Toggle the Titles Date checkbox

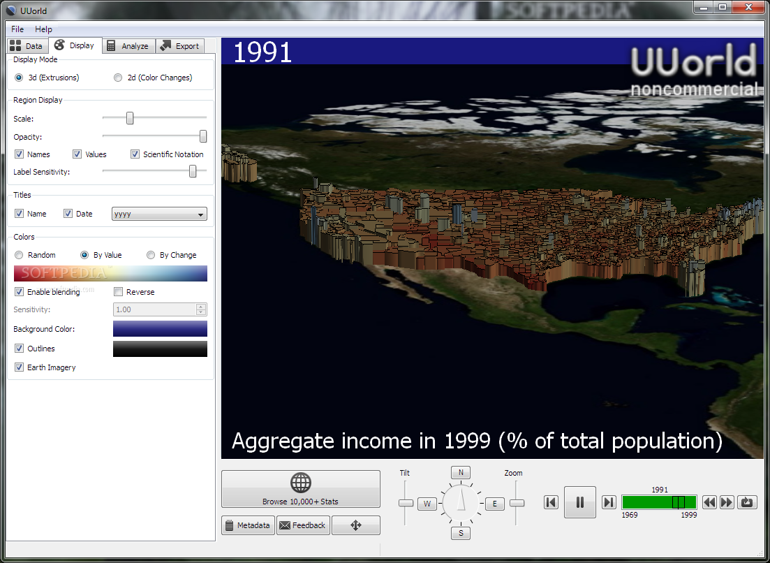click(68, 213)
